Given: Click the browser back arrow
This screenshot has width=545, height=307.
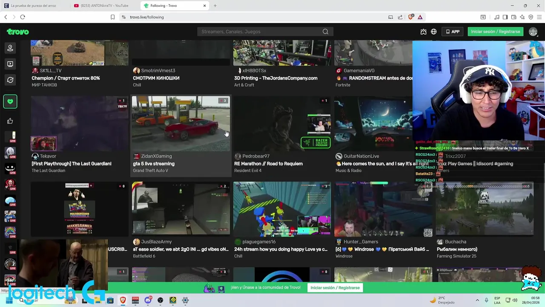Looking at the screenshot, I should click(x=6, y=17).
